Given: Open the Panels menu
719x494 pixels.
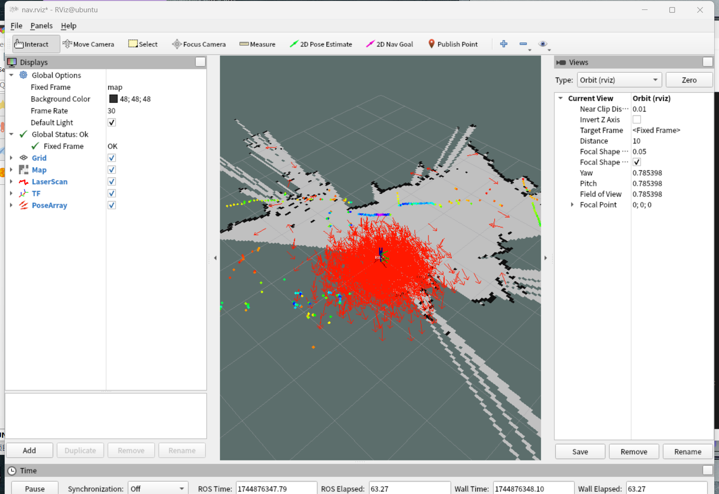Looking at the screenshot, I should pos(41,26).
